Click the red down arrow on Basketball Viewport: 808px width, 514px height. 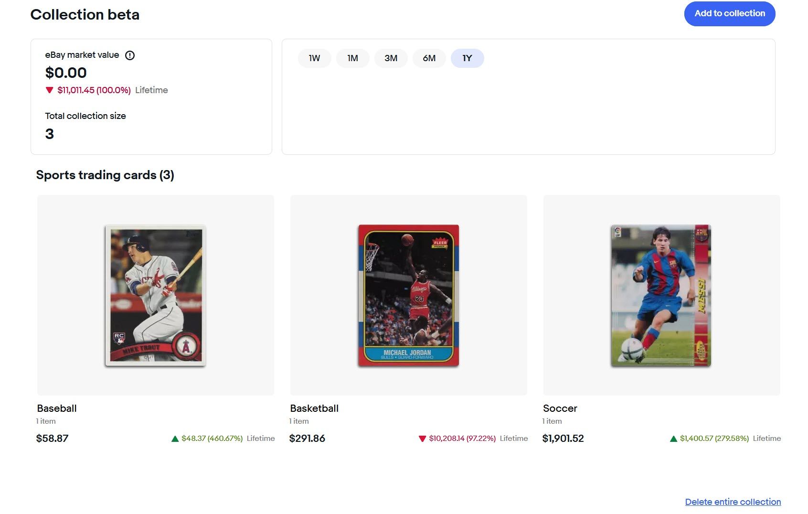click(422, 439)
